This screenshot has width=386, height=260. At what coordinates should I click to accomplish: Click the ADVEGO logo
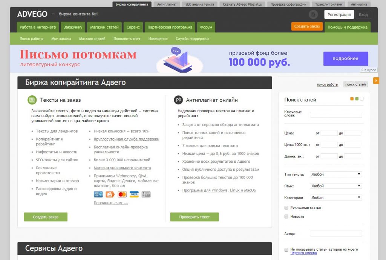coord(32,14)
